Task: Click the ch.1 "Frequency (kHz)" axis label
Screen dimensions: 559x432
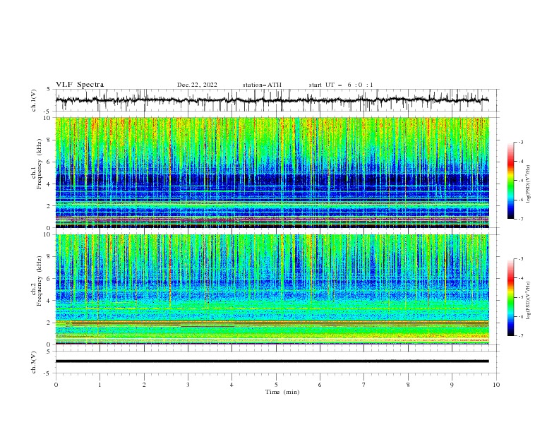Action: coord(39,164)
